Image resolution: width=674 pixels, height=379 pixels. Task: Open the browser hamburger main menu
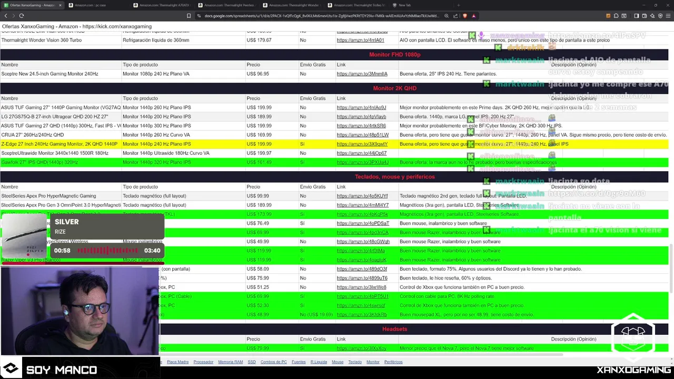[669, 16]
